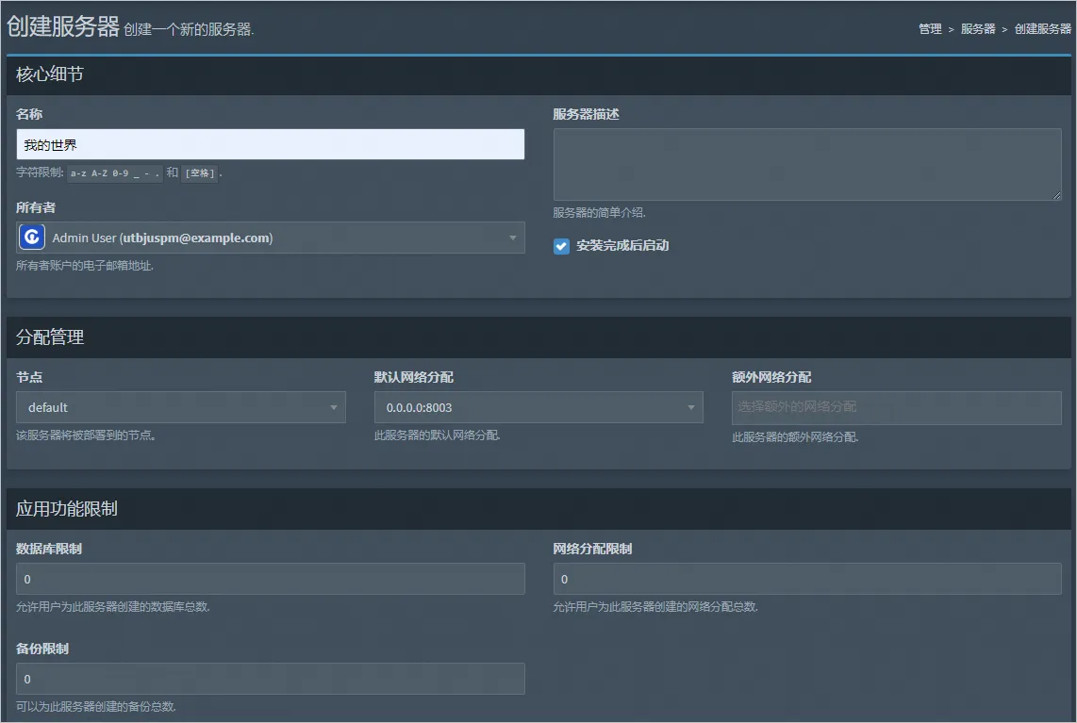Click the resize handle of 服务器描述 textarea
Viewport: 1077px width, 723px height.
[x=1056, y=196]
